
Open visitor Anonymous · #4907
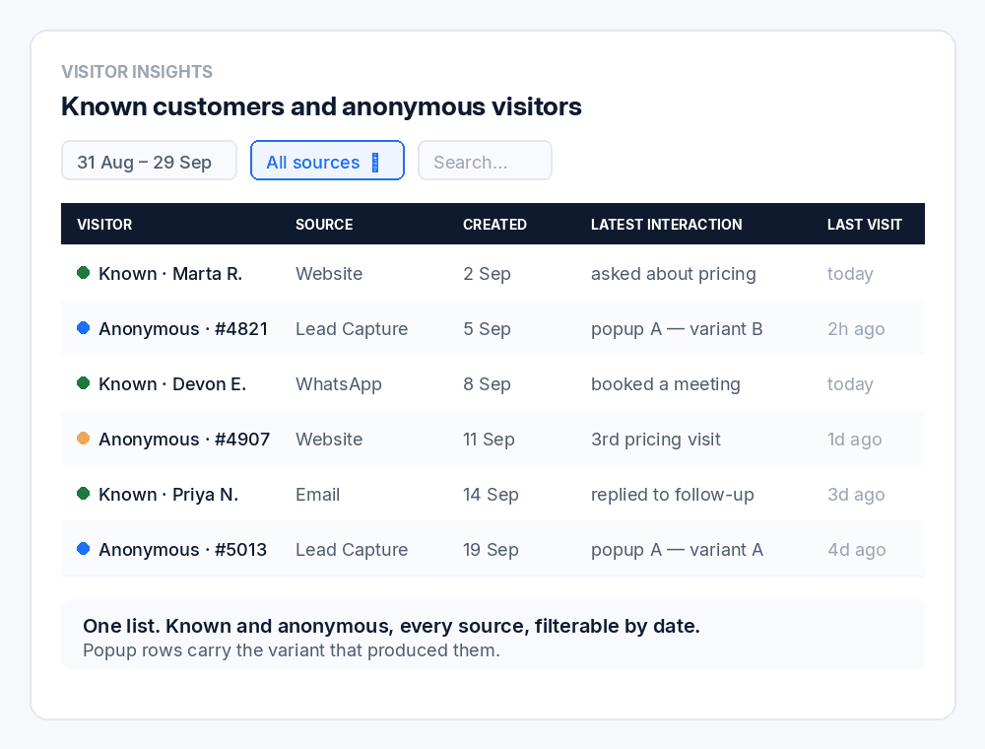184,440
